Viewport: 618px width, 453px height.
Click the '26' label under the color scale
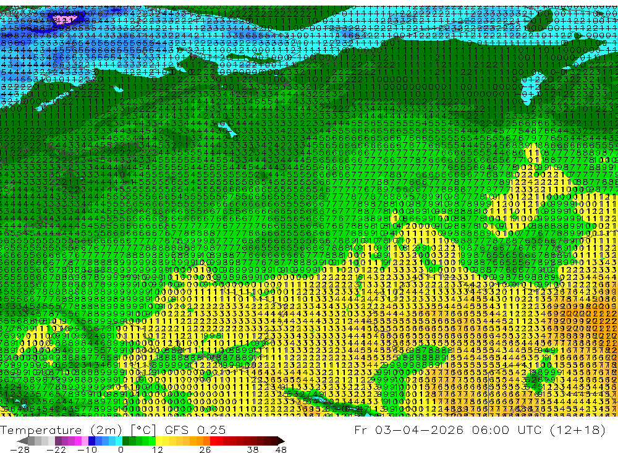(205, 450)
